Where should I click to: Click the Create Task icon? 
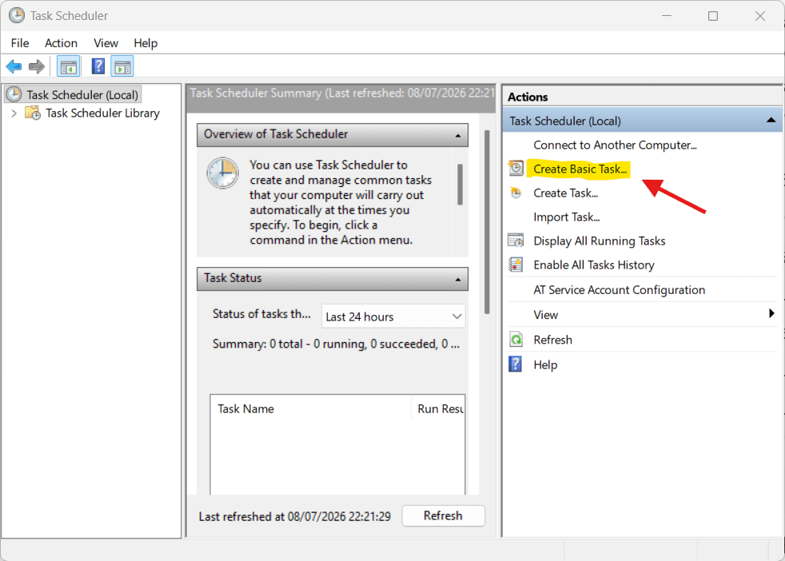[516, 193]
